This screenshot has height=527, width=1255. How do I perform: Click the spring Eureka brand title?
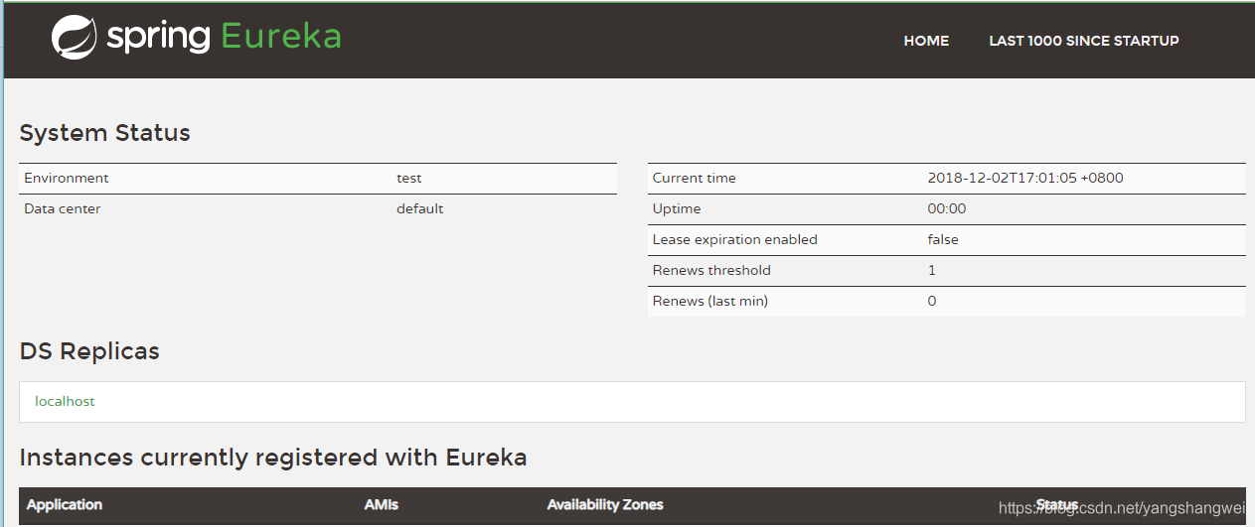tap(224, 37)
